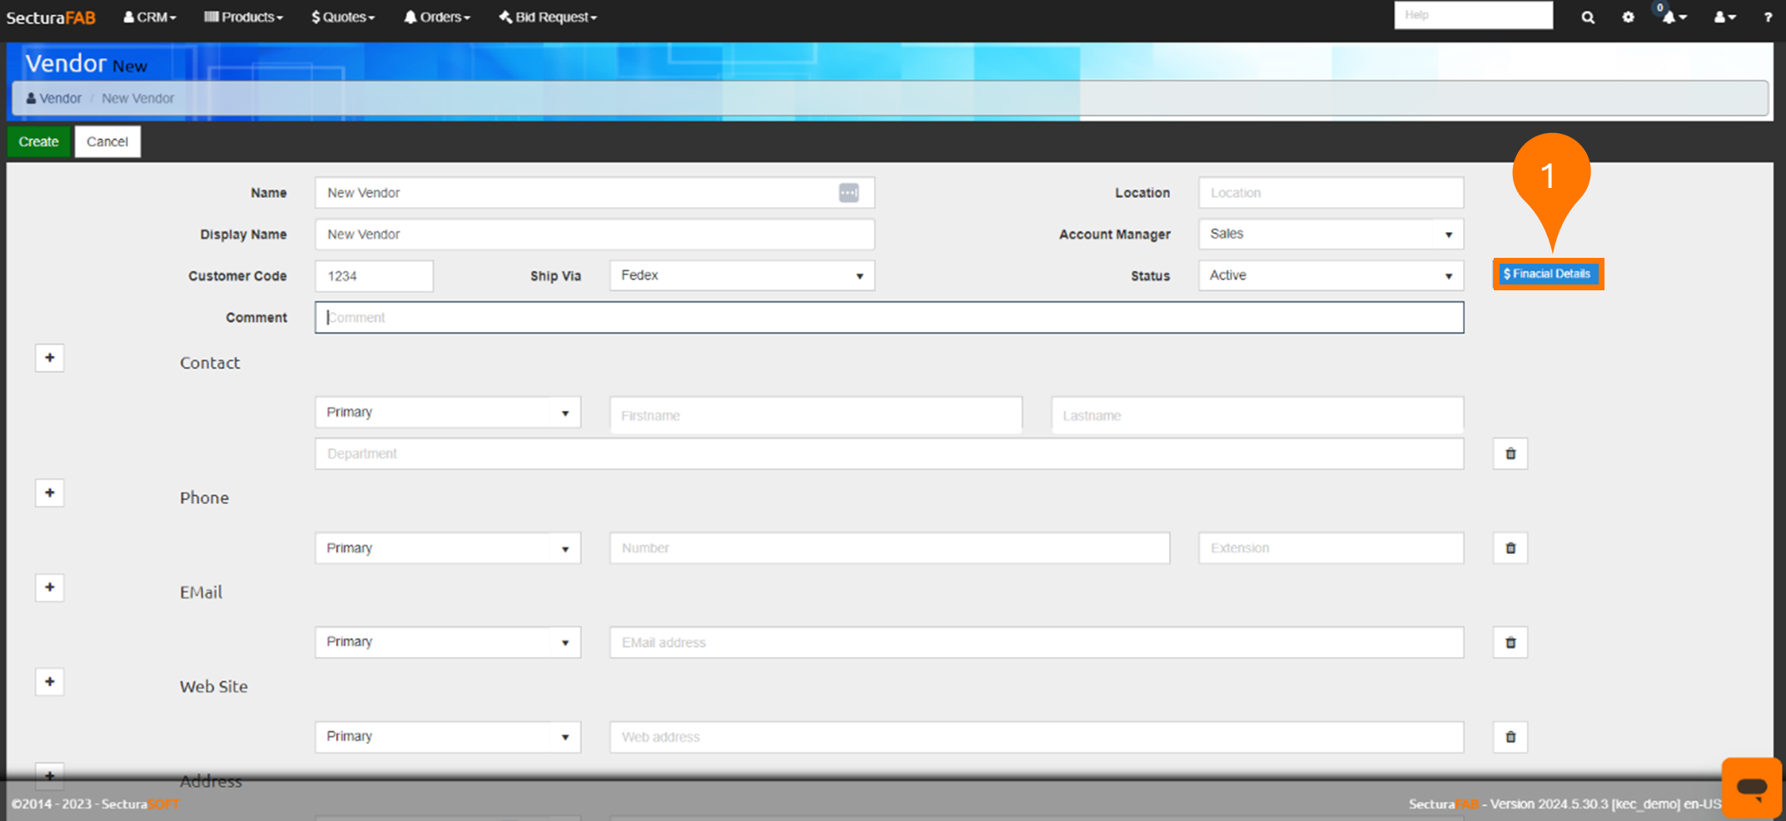Viewport: 1786px width, 821px height.
Task: Click the green Create button
Action: click(39, 141)
